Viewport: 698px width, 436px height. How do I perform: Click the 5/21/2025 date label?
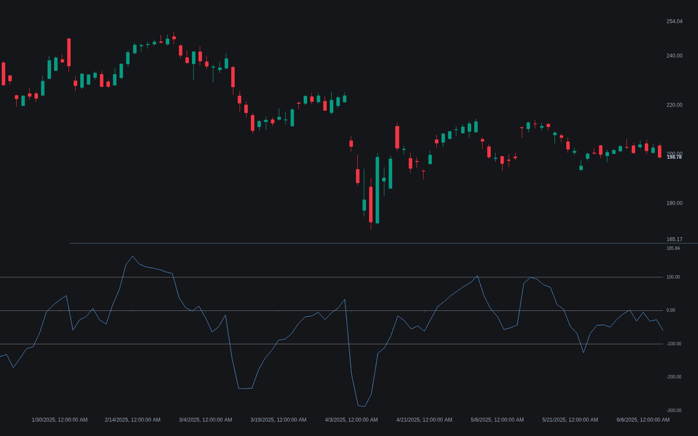point(570,420)
